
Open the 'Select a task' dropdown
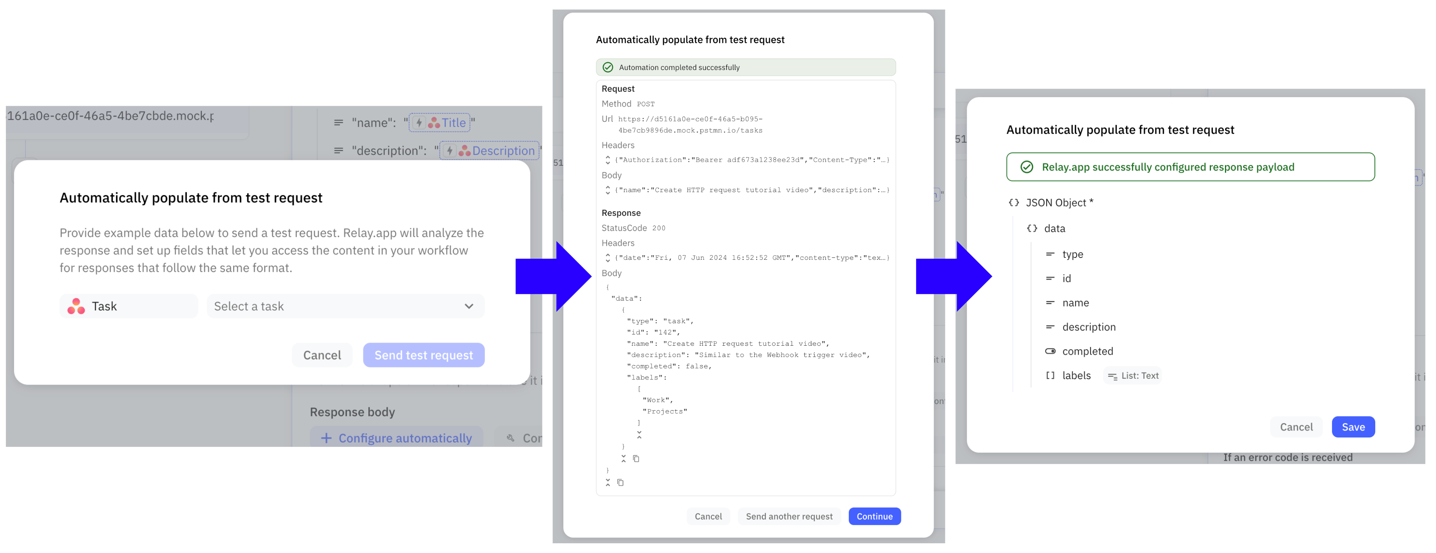(x=345, y=306)
